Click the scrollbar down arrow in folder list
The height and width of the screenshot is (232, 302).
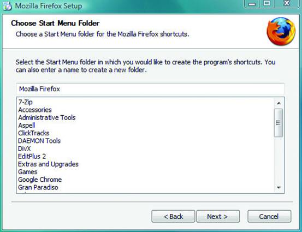pyautogui.click(x=279, y=188)
